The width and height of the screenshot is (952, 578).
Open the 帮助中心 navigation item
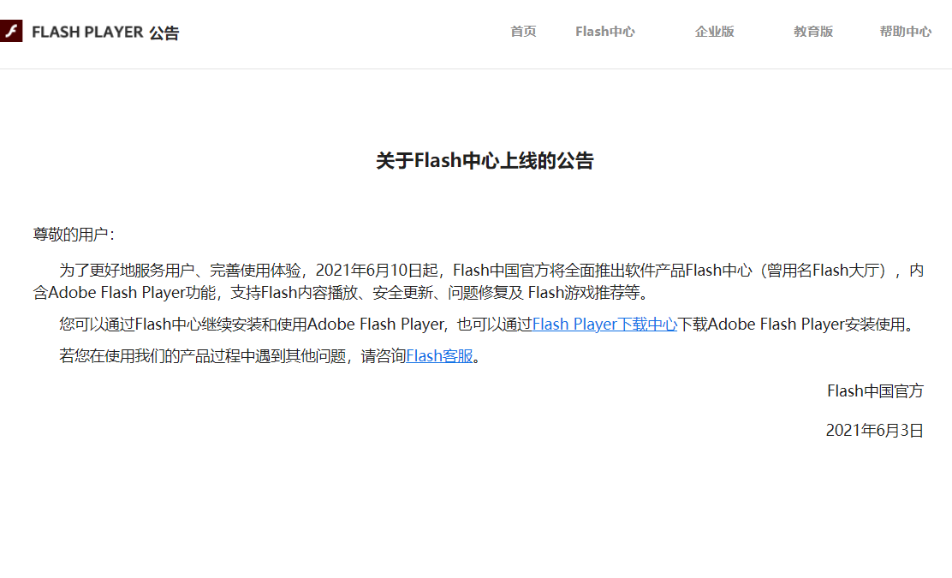pyautogui.click(x=905, y=32)
